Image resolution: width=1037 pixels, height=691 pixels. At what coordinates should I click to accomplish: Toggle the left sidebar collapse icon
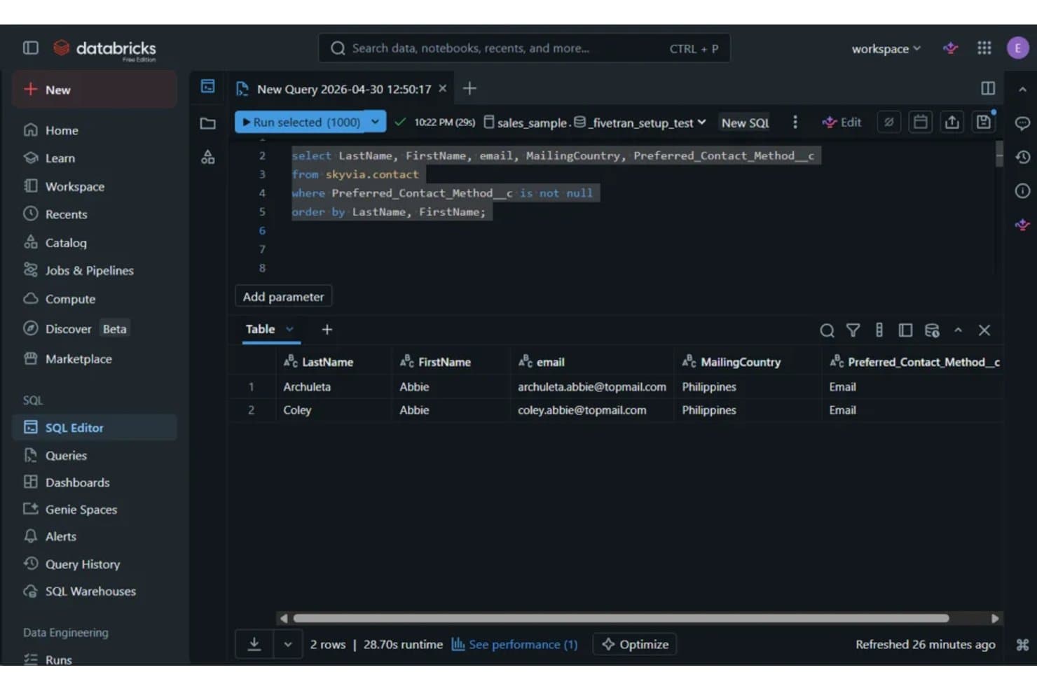30,48
